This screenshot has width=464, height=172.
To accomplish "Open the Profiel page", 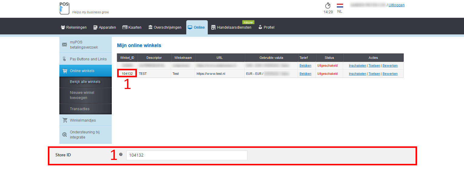I will (266, 27).
